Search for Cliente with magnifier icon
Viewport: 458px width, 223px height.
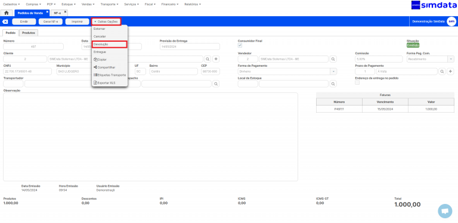(x=207, y=59)
